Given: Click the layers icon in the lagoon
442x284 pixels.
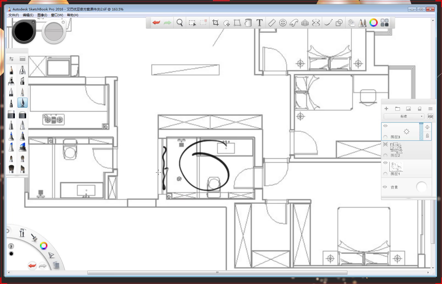Looking at the screenshot, I should click(x=56, y=265).
